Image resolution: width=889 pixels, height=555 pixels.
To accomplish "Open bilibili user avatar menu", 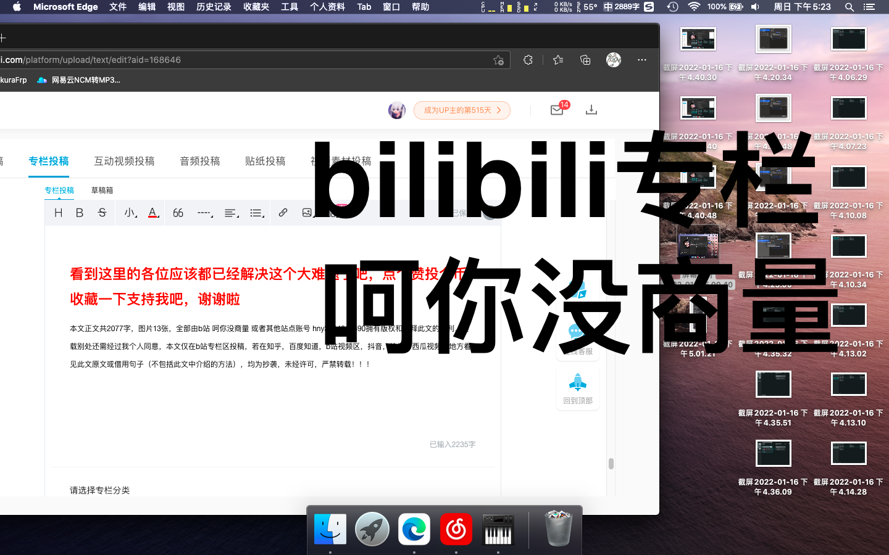I will pyautogui.click(x=397, y=110).
